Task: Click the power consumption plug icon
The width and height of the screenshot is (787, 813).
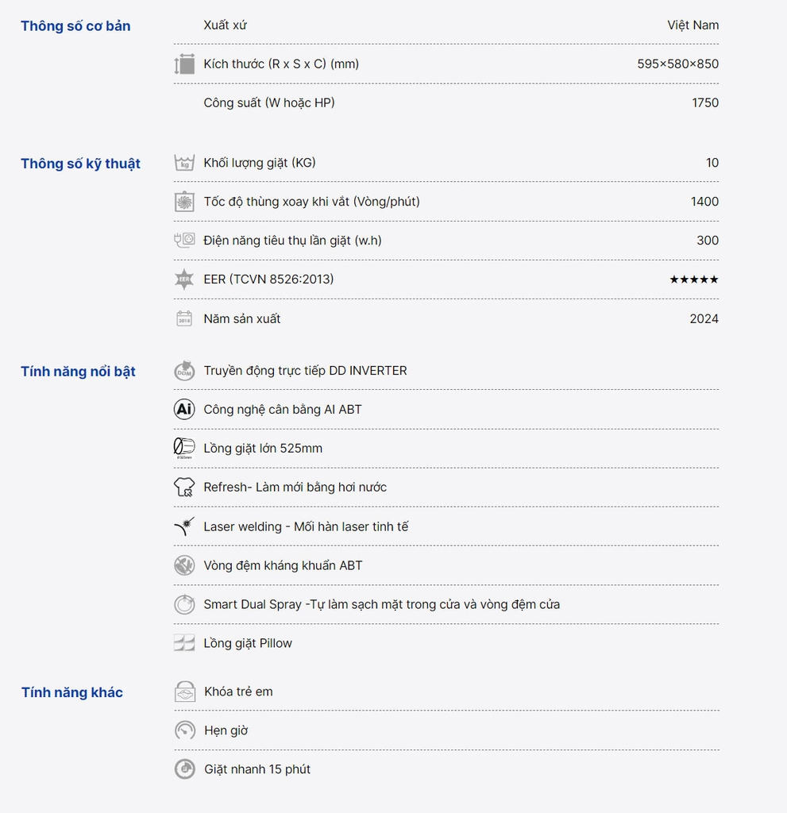Action: pyautogui.click(x=184, y=240)
